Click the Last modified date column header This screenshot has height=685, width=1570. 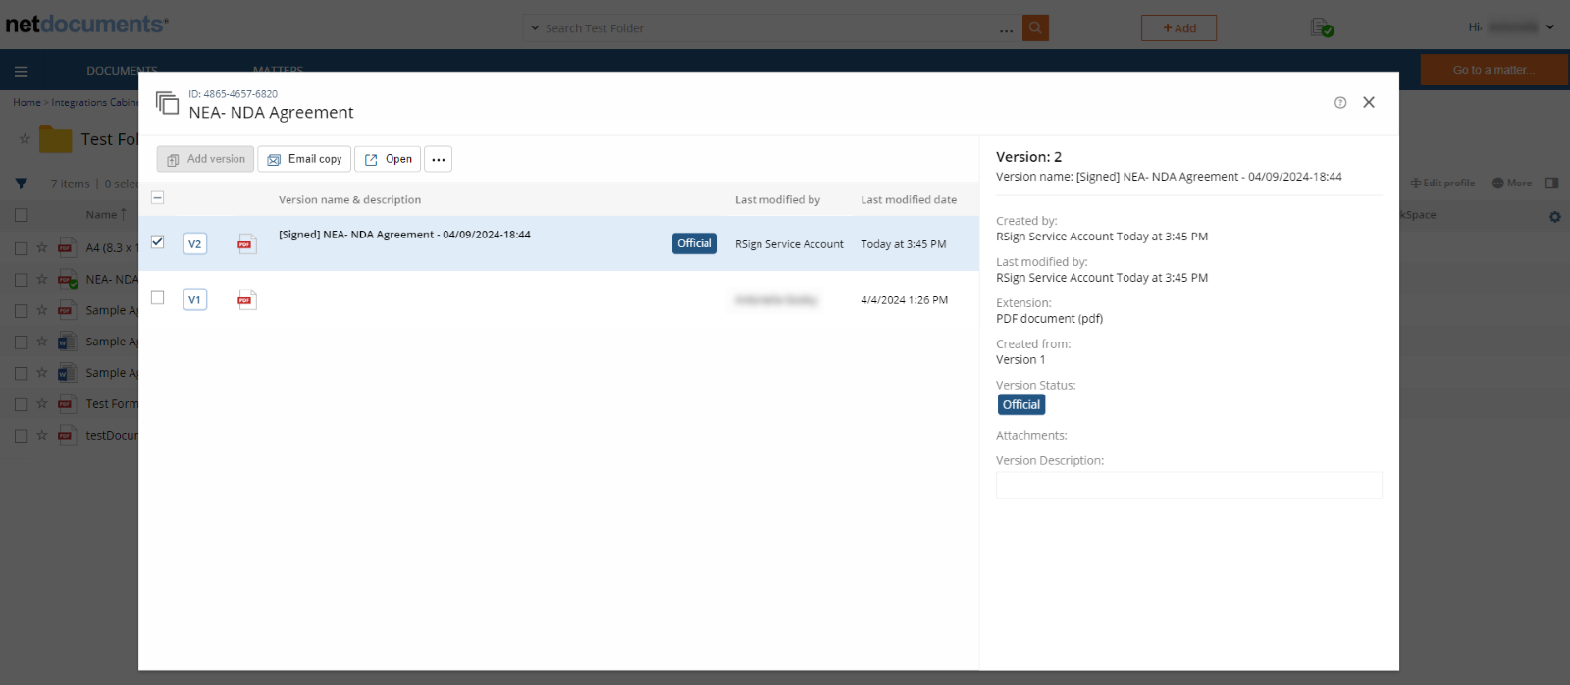tap(909, 199)
